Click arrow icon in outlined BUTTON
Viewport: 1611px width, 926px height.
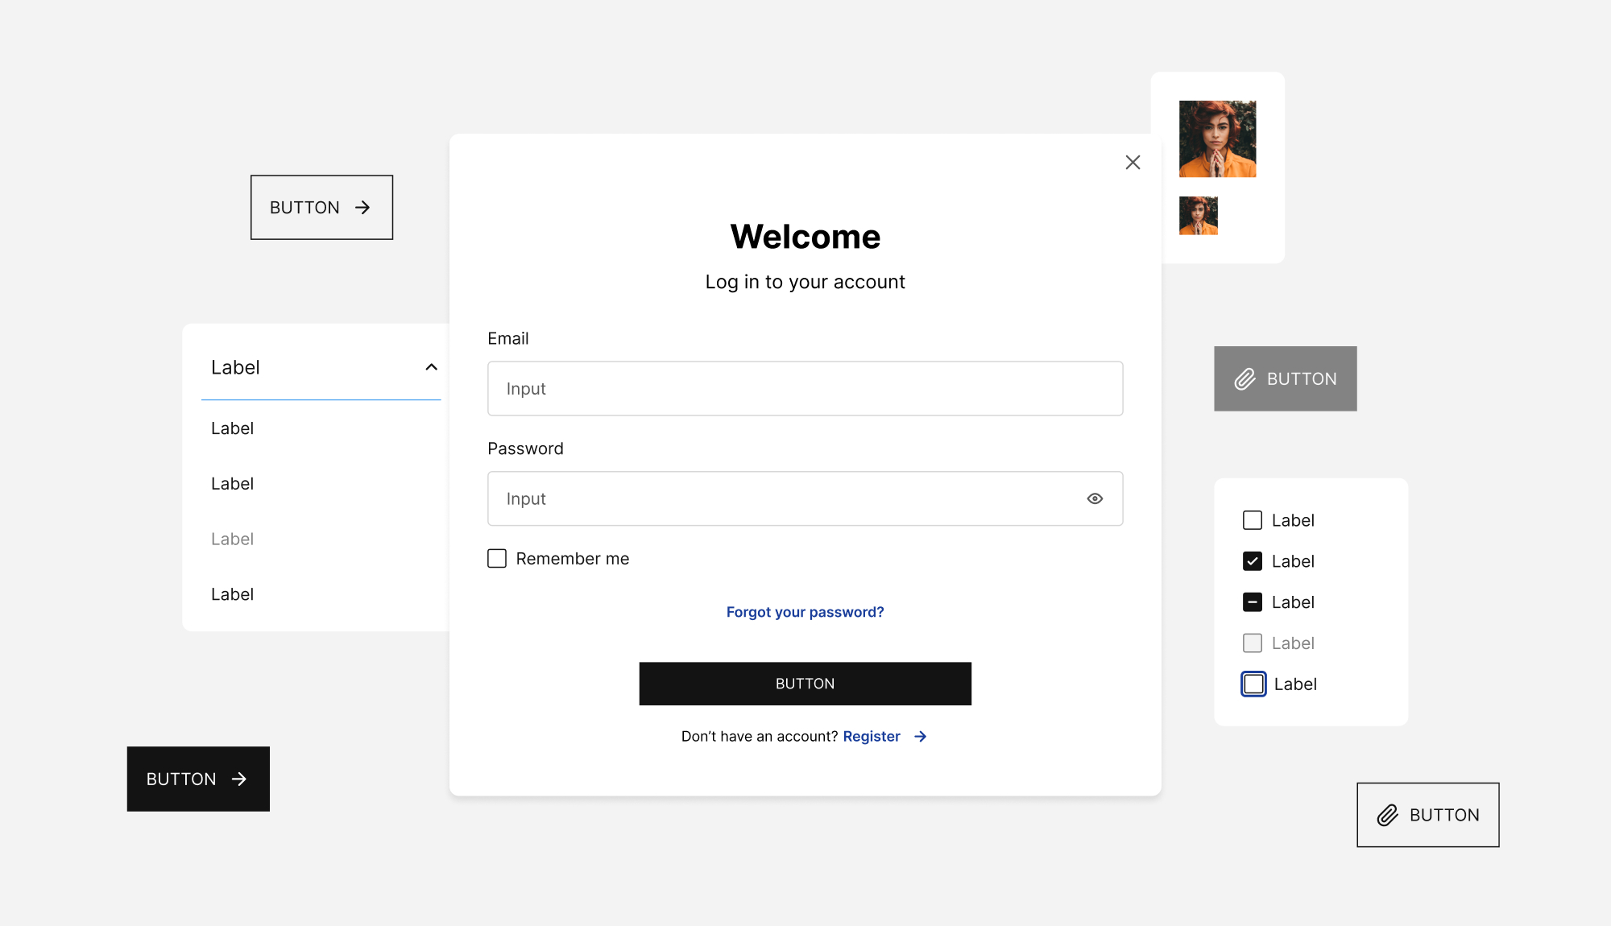tap(362, 208)
